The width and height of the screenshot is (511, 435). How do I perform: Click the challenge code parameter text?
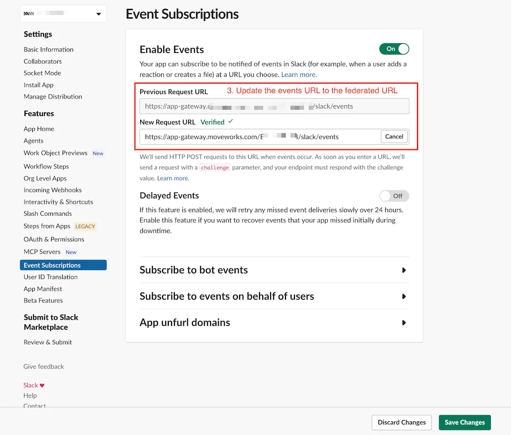215,168
